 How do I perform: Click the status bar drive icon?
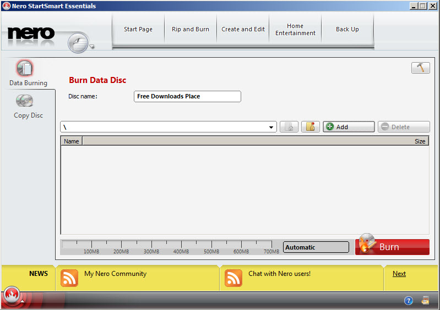(425, 300)
